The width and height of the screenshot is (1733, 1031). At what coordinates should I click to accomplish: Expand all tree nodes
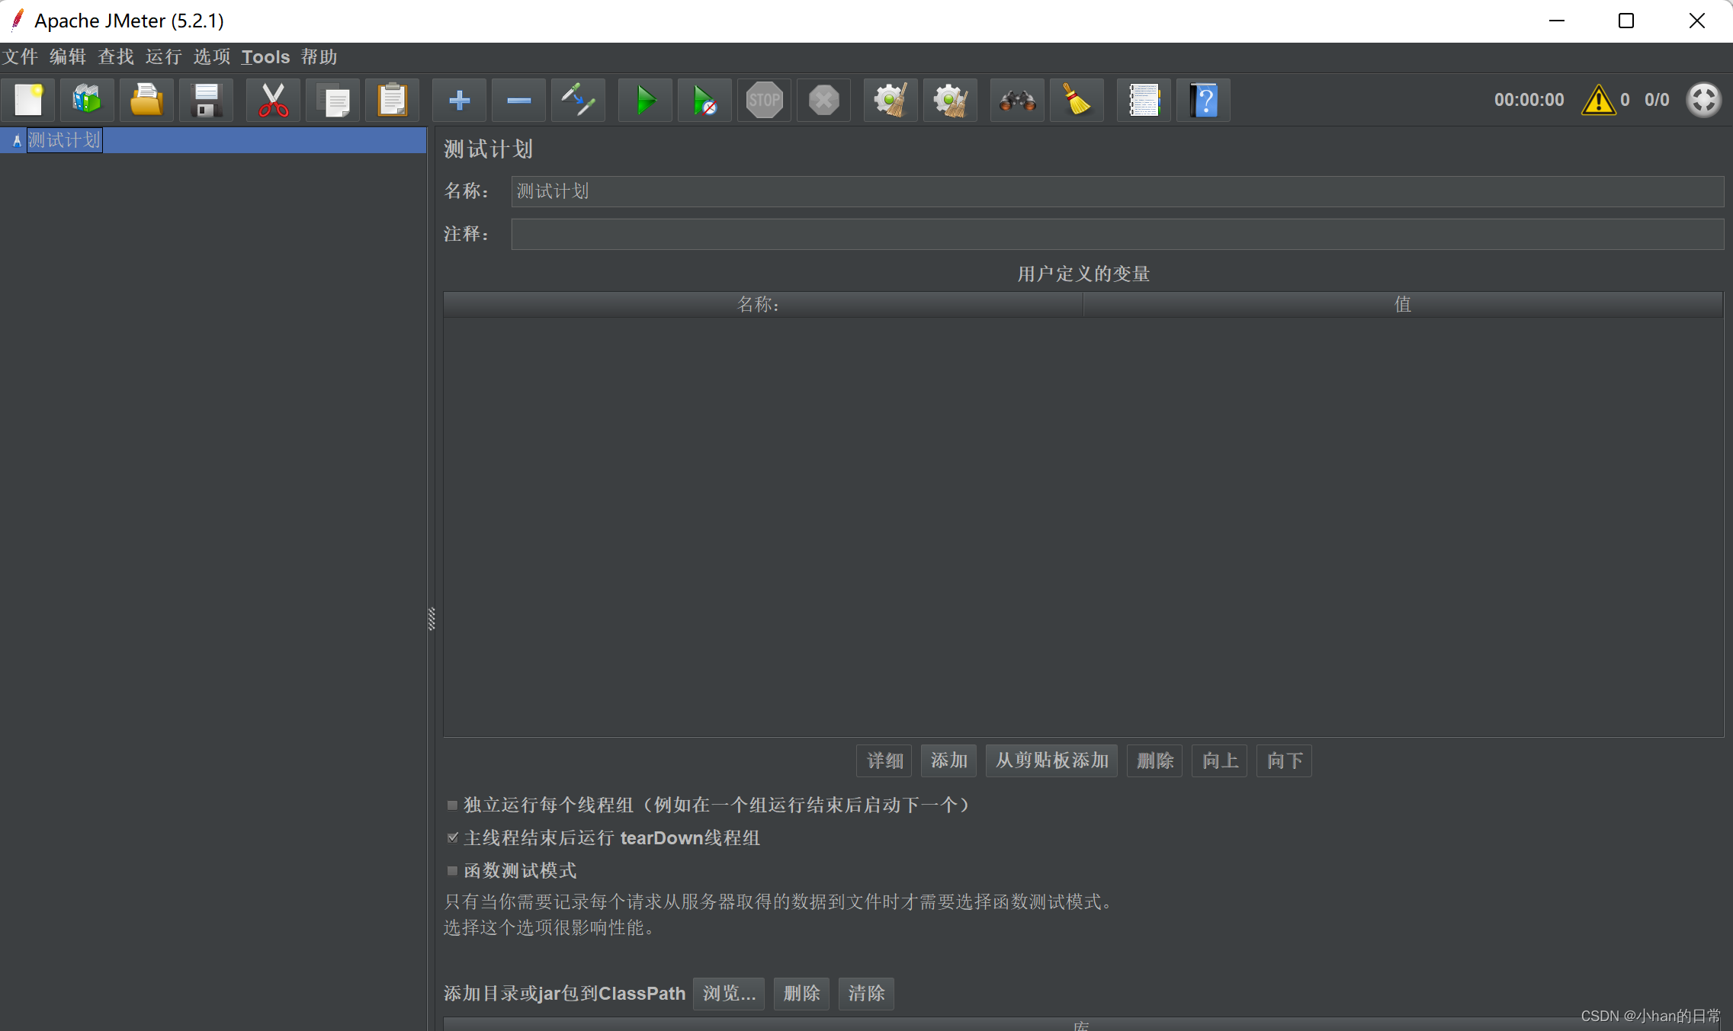[458, 100]
